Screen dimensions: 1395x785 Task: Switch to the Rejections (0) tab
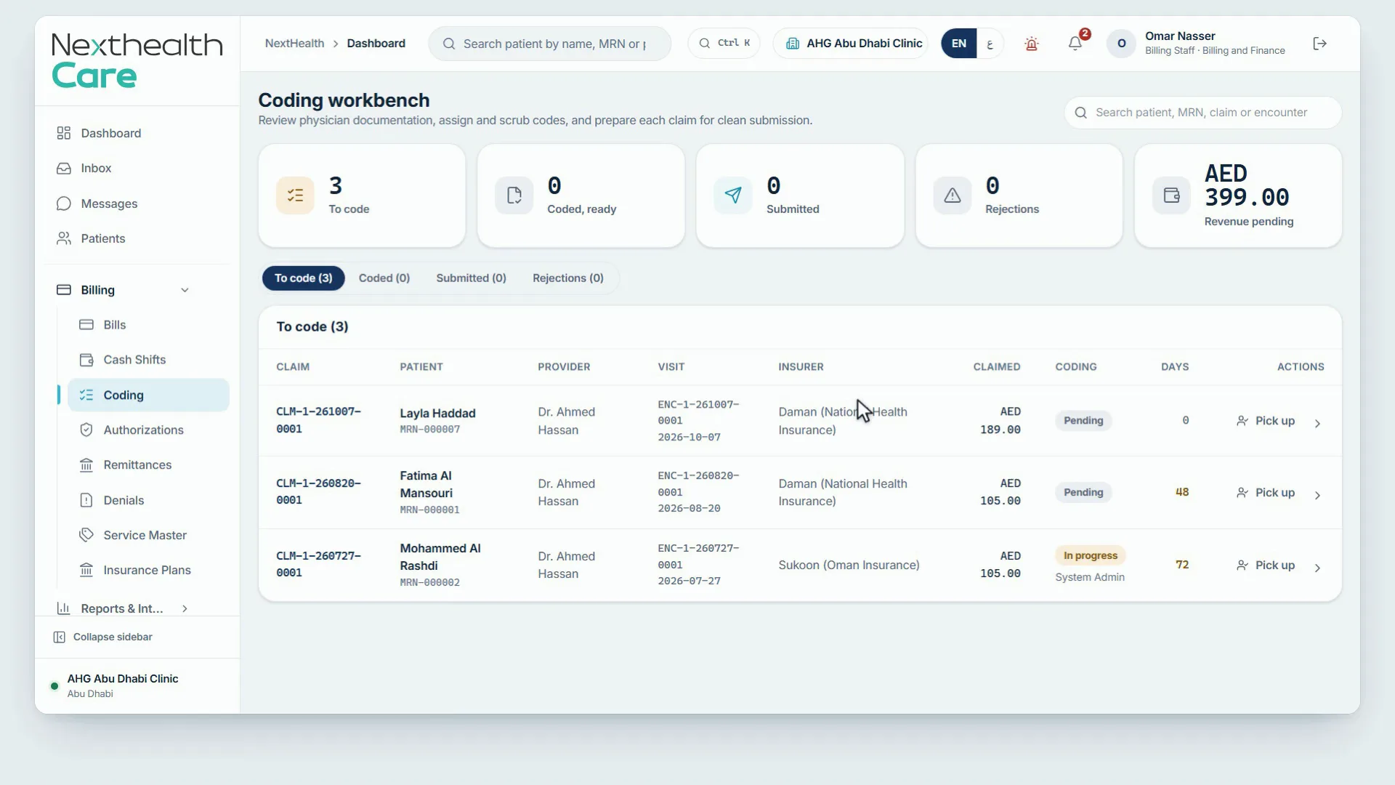coord(568,278)
